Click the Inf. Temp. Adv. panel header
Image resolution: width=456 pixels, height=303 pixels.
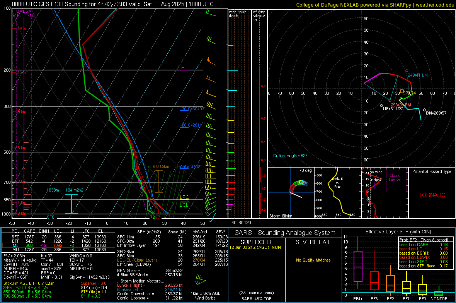259,16
